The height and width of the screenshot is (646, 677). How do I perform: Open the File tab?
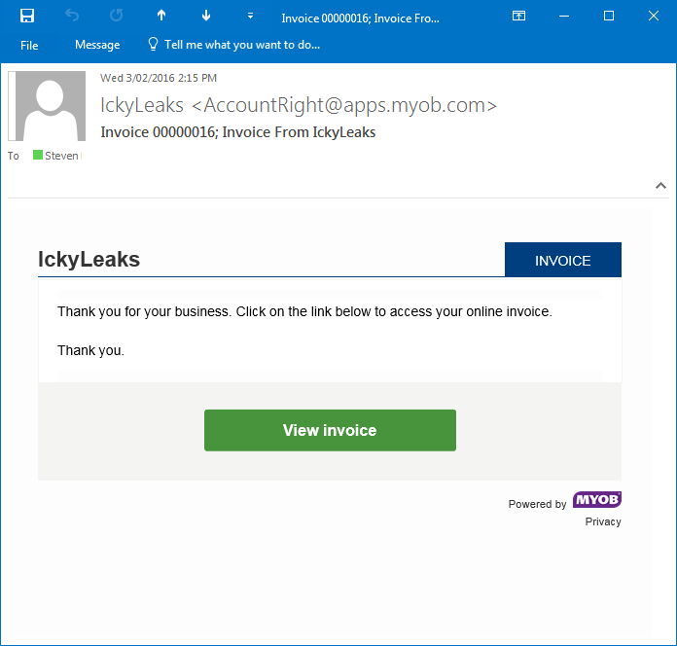tap(29, 45)
